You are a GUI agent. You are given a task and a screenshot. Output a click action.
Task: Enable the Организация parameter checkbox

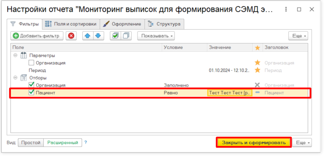click(x=31, y=62)
